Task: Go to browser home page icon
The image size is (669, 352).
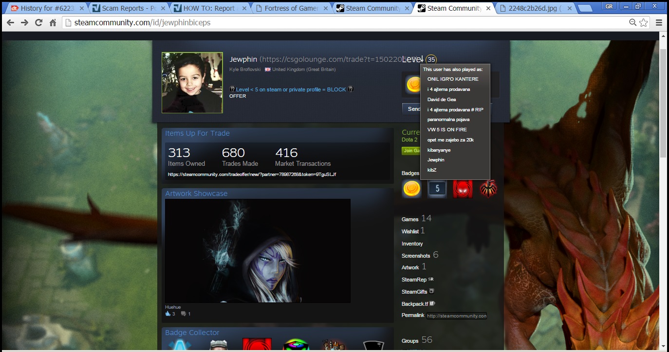Action: point(53,23)
